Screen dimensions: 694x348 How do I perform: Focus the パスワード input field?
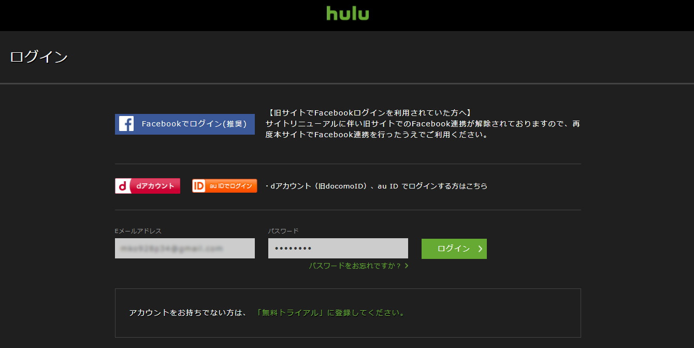[x=338, y=249]
